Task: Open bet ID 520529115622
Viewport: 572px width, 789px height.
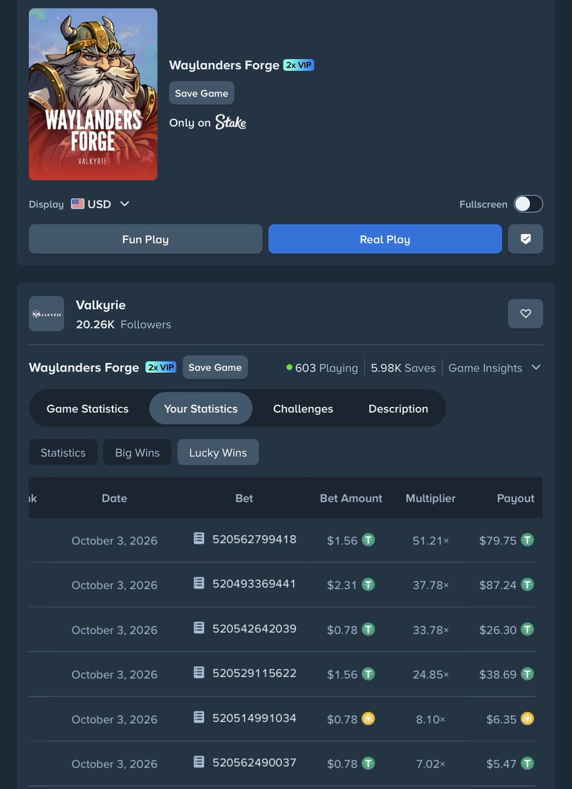Action: click(254, 673)
